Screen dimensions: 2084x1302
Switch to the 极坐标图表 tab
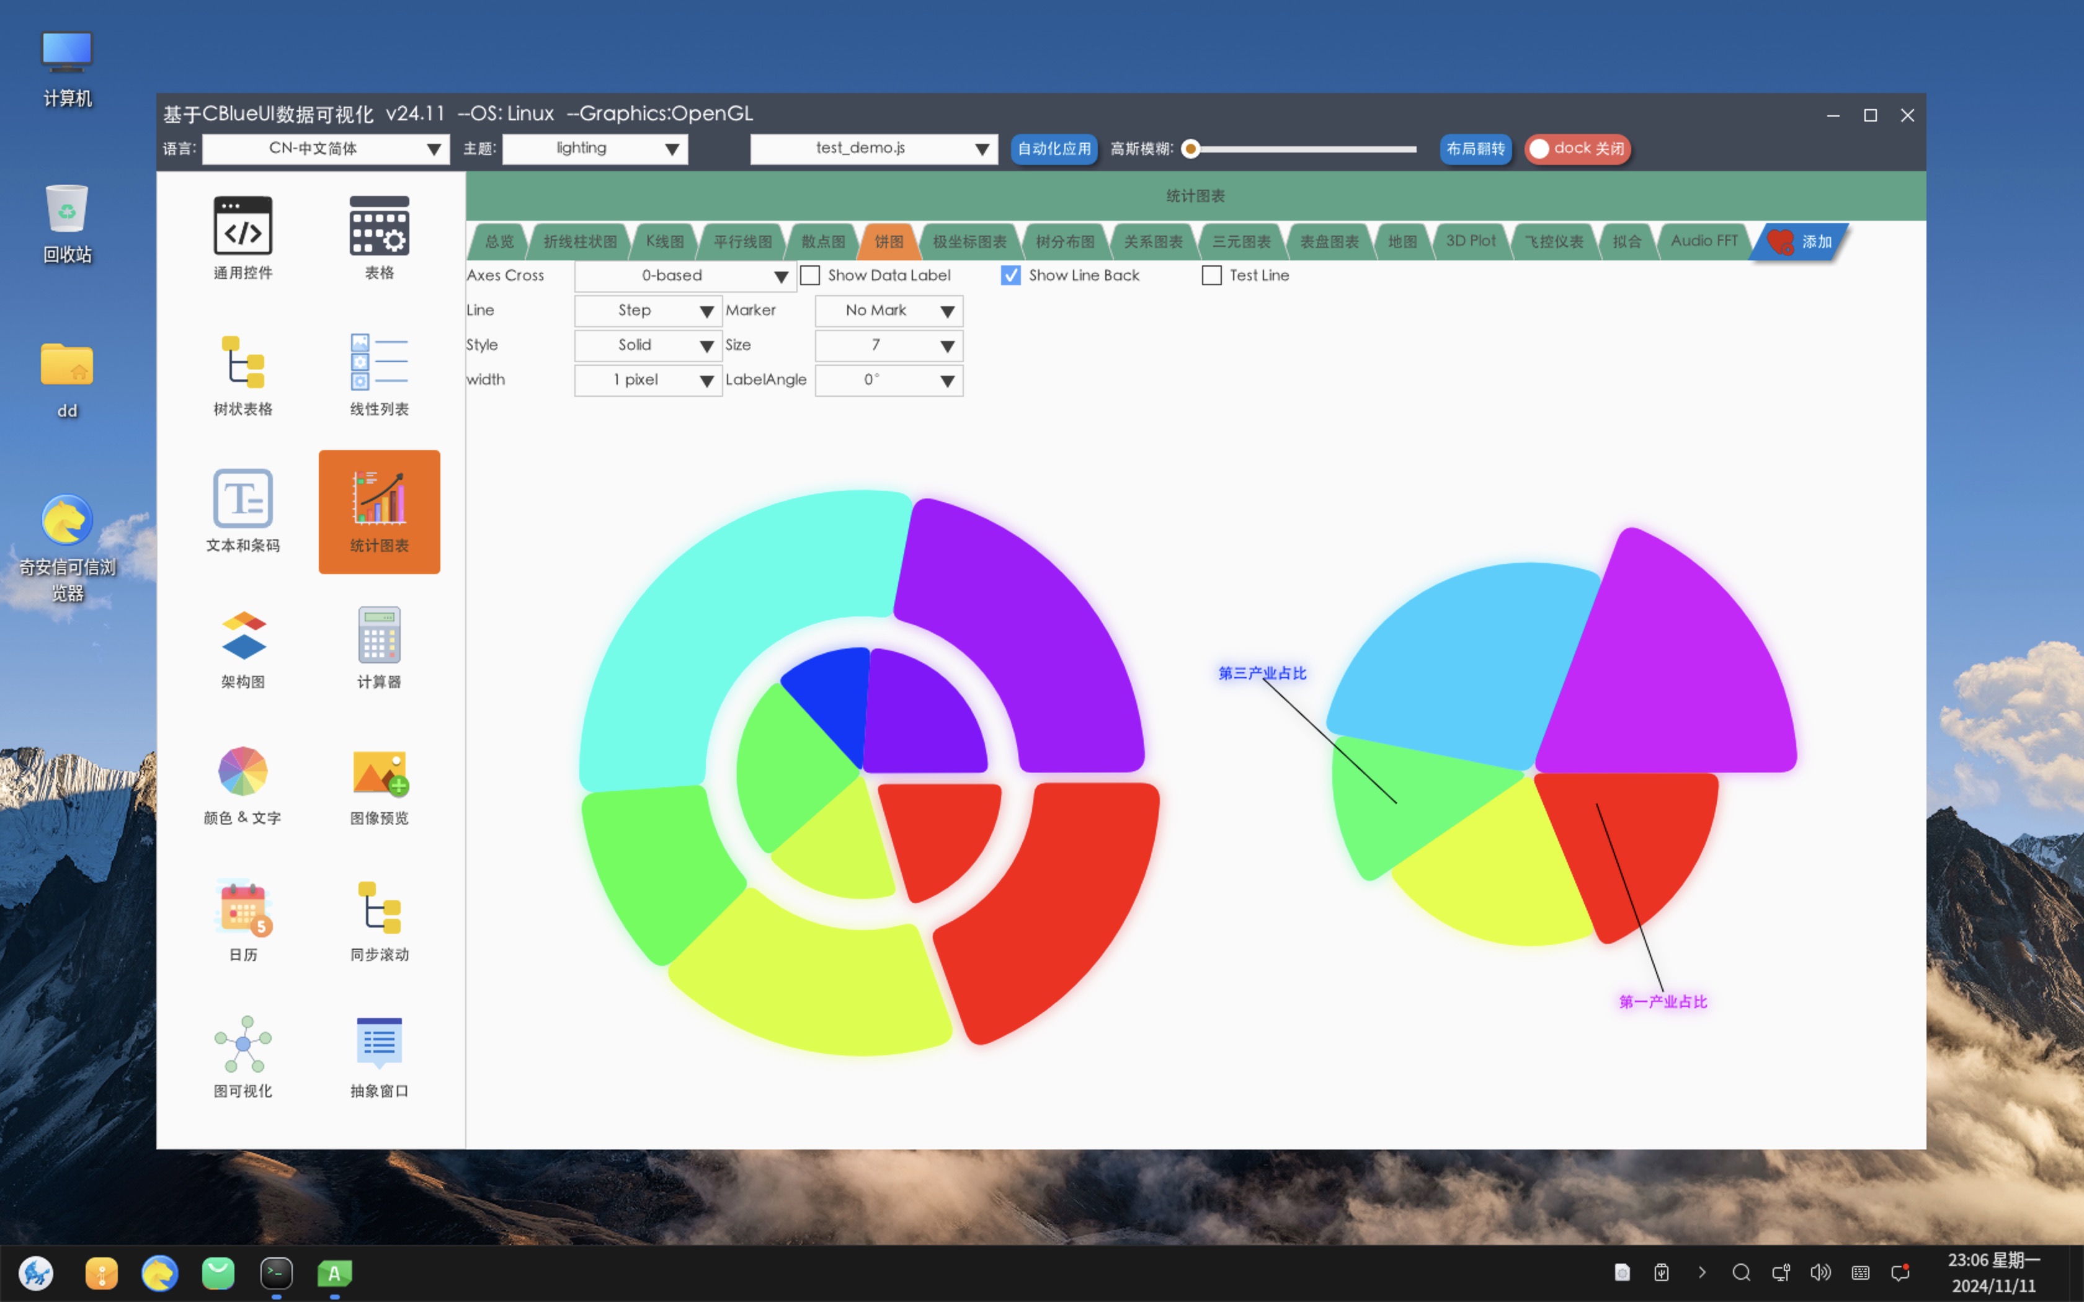(x=969, y=242)
